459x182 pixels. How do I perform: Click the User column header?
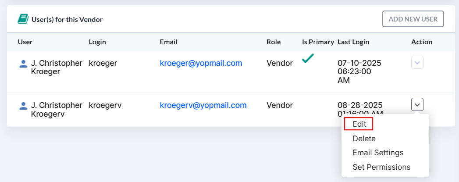pyautogui.click(x=25, y=42)
